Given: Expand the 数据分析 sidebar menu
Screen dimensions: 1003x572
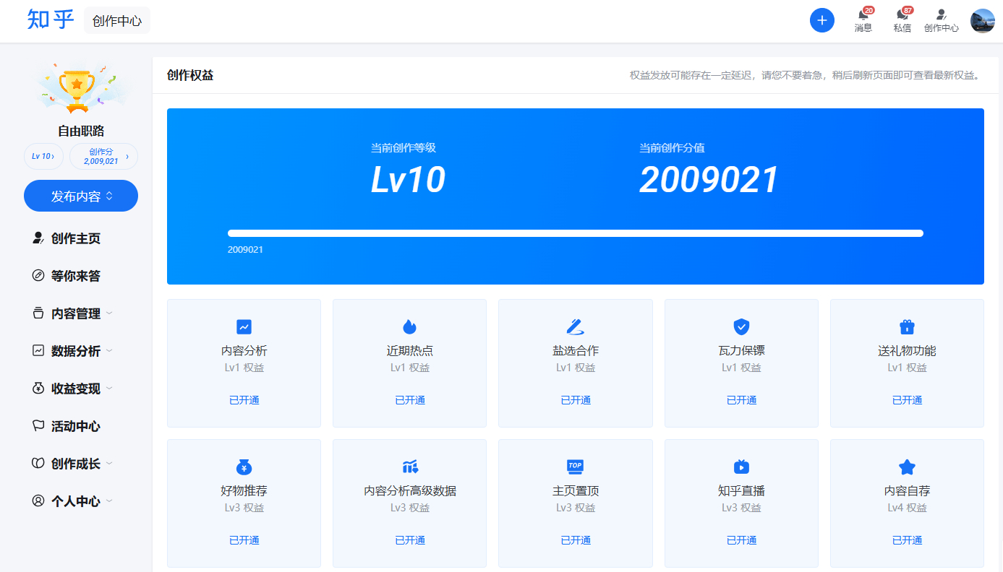Looking at the screenshot, I should click(76, 351).
